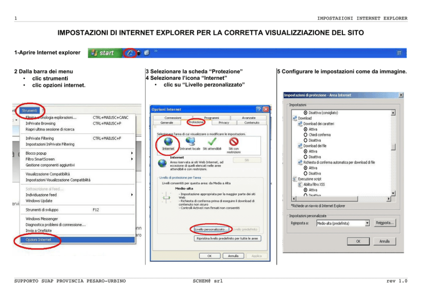
Task: Click the black quick launch icon after Internet Explorer
Action: pos(139,53)
